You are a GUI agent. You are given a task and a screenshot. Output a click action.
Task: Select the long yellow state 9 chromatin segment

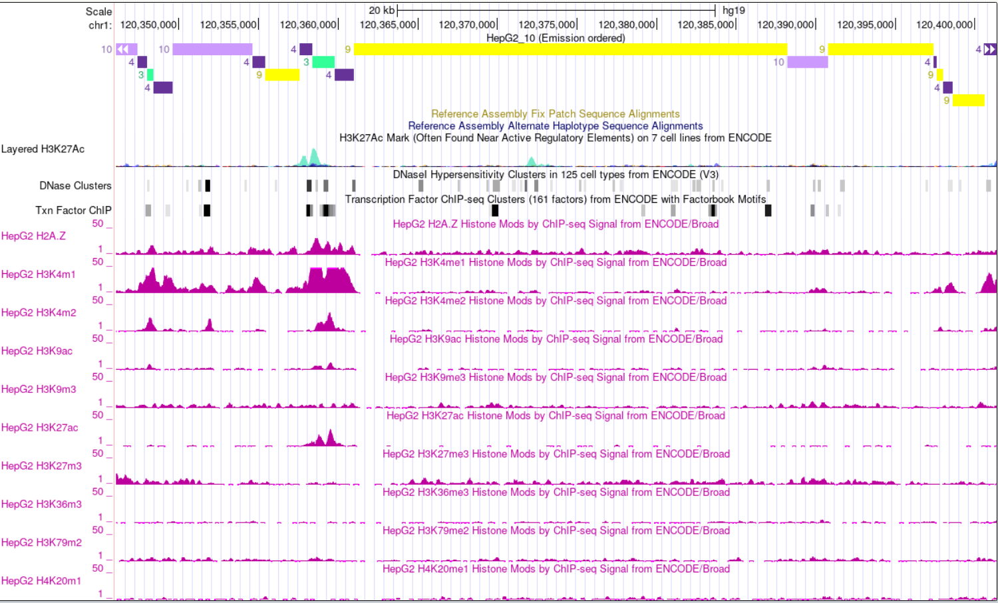point(566,49)
